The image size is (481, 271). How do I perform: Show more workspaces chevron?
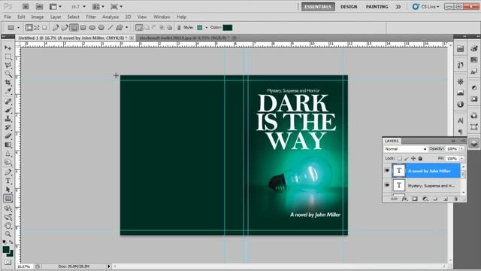point(398,7)
